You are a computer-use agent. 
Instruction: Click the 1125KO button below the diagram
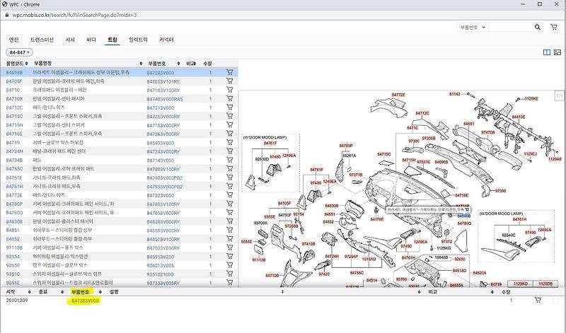tap(520, 284)
